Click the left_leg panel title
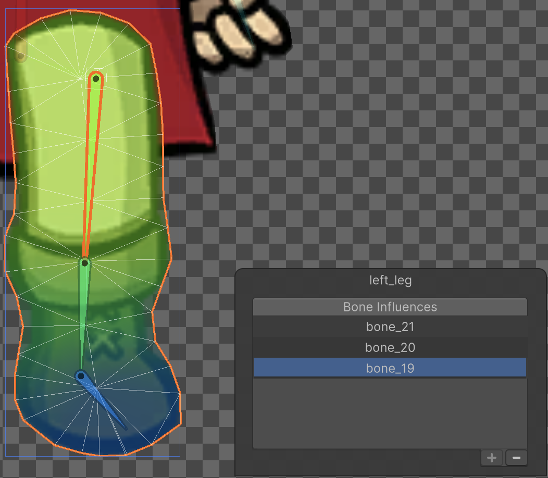This screenshot has height=478, width=548. pyautogui.click(x=390, y=280)
